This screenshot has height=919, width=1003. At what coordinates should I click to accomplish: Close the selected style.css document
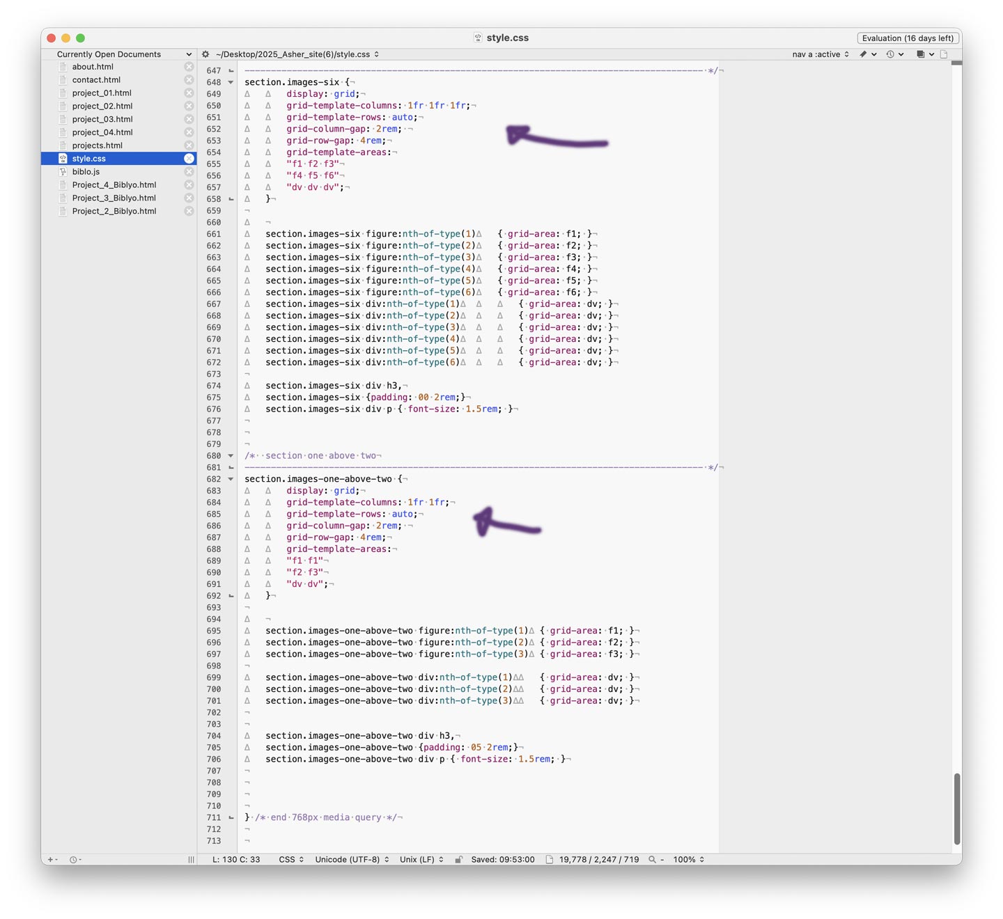[x=189, y=159]
